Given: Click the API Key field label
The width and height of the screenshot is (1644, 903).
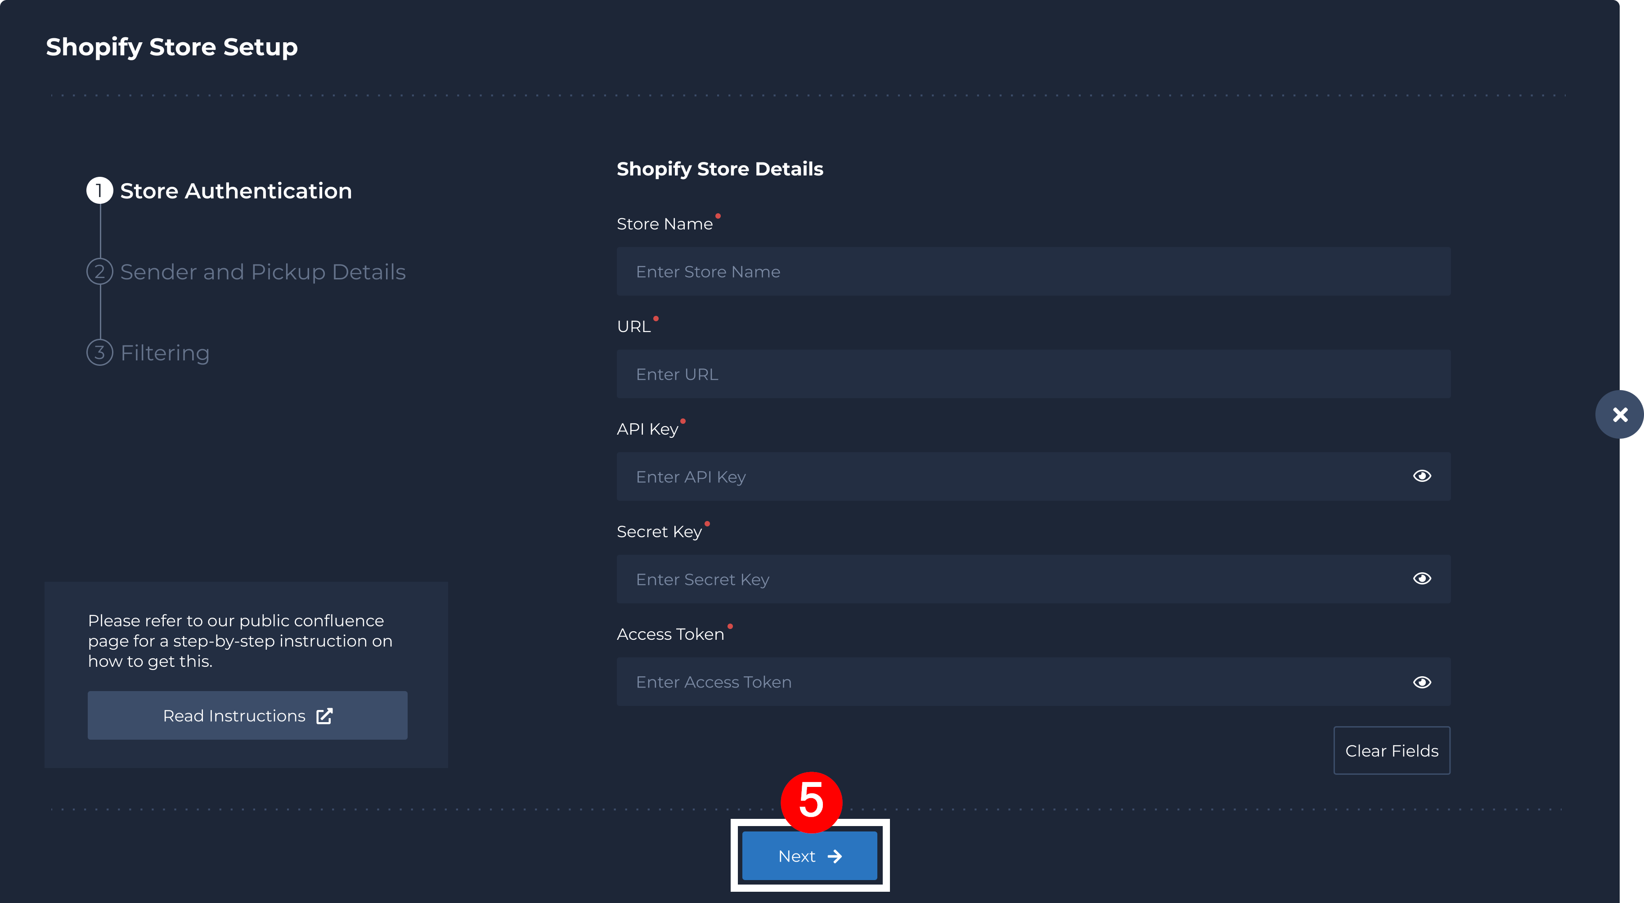Looking at the screenshot, I should 647,430.
